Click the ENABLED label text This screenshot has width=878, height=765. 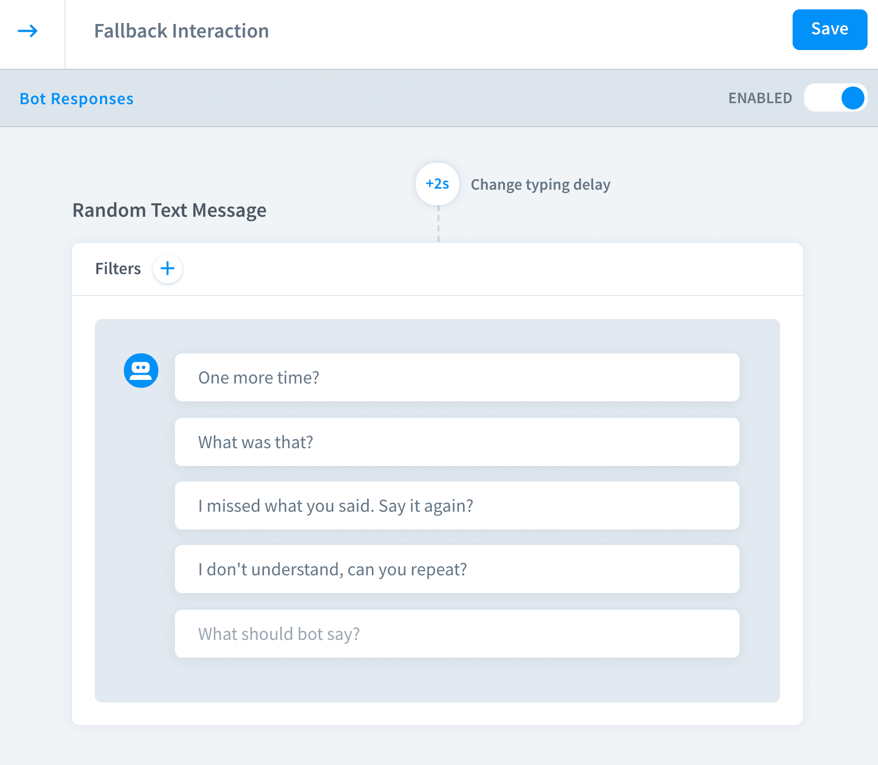[x=760, y=98]
